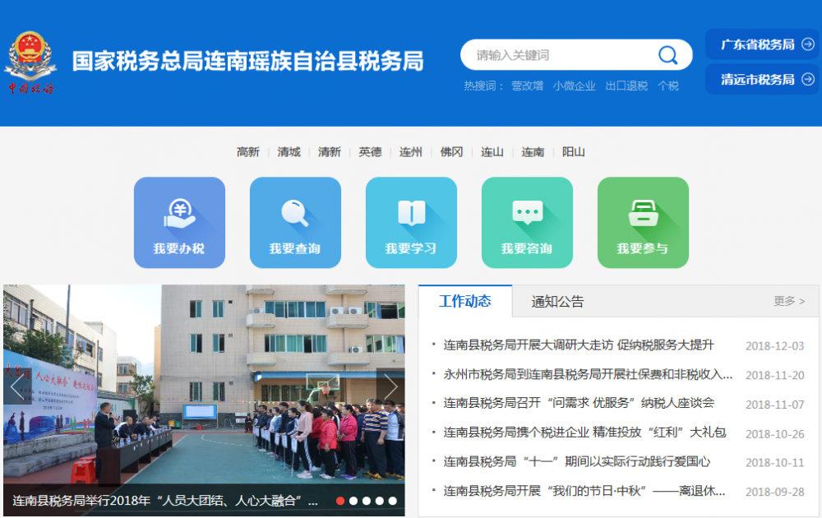
Task: Go to the previous carousel slide
Action: click(17, 386)
